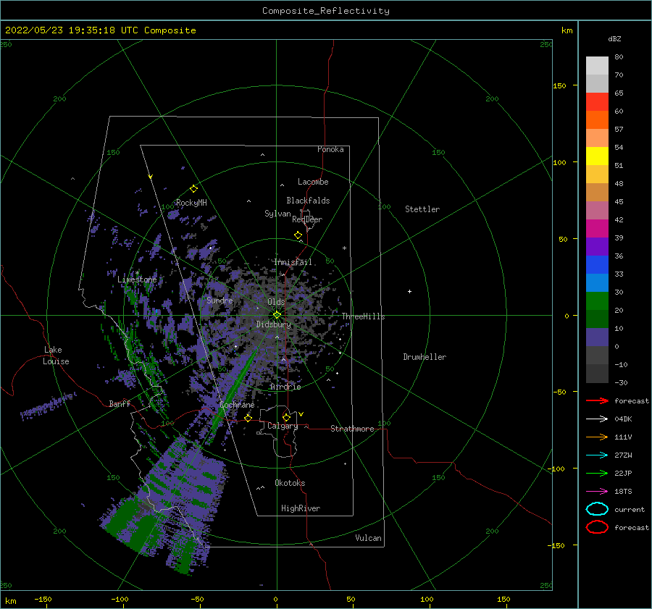Click the cyan 27ZW arrow legend icon
The height and width of the screenshot is (609, 652).
[597, 455]
